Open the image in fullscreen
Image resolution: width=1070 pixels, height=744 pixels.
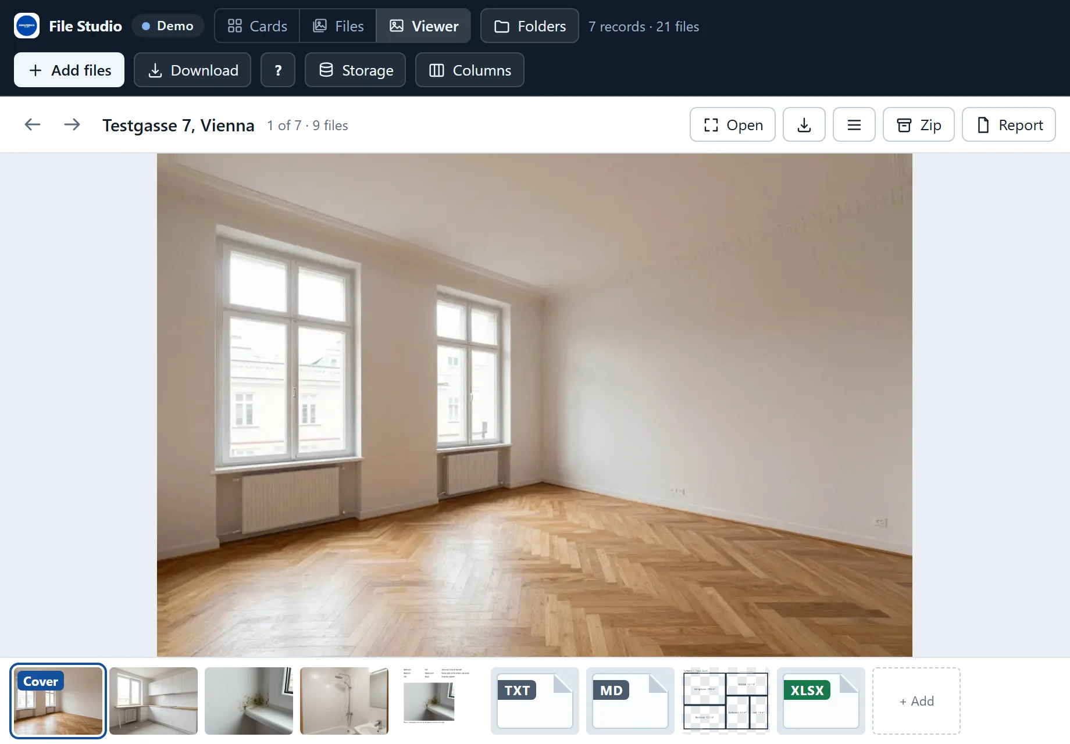click(733, 124)
